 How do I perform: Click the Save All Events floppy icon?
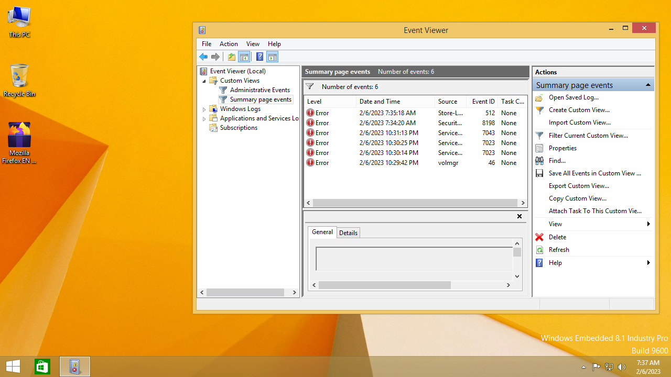point(539,173)
